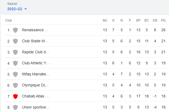Click the Club column header
The width and height of the screenshot is (169, 112).
9,20
